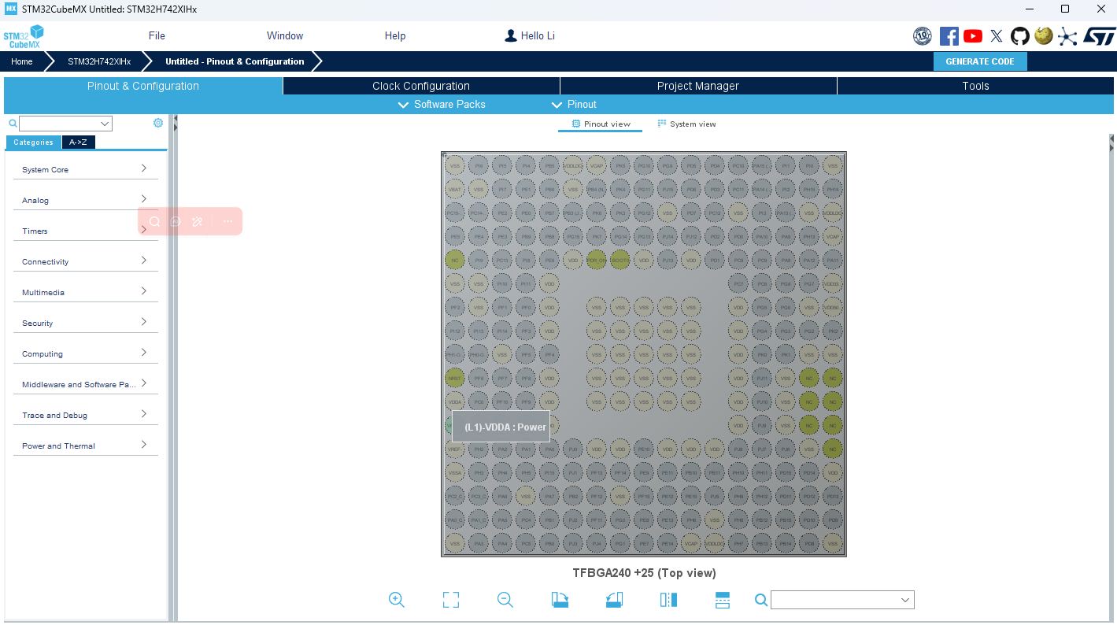1117x625 pixels.
Task: Select the PI6 pin on the chip
Action: pyautogui.click(x=479, y=165)
